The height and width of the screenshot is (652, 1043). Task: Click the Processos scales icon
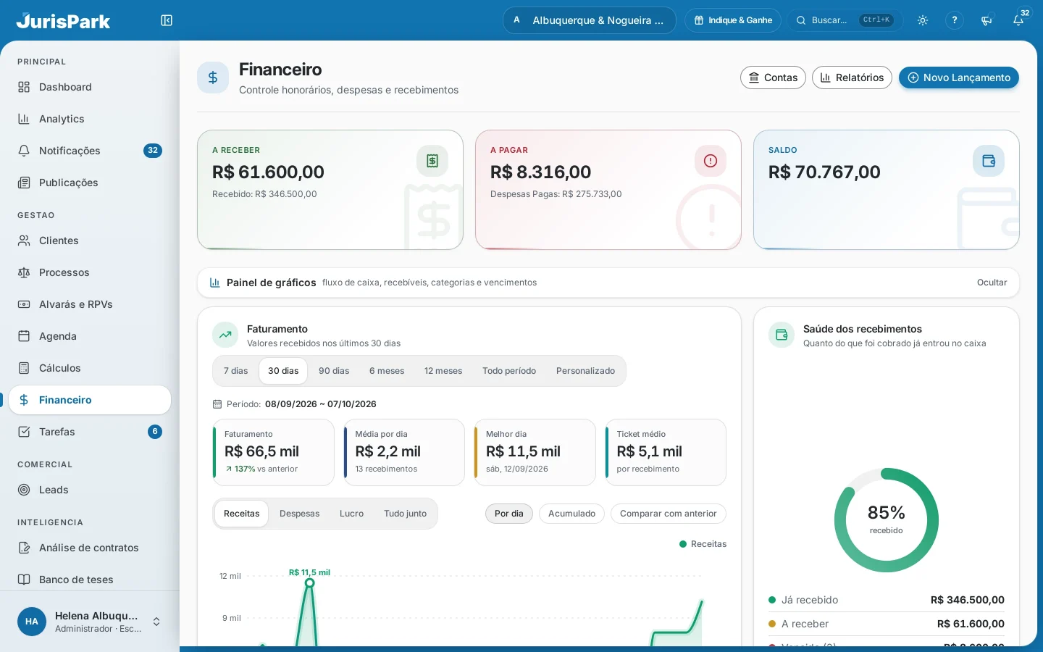click(x=24, y=272)
